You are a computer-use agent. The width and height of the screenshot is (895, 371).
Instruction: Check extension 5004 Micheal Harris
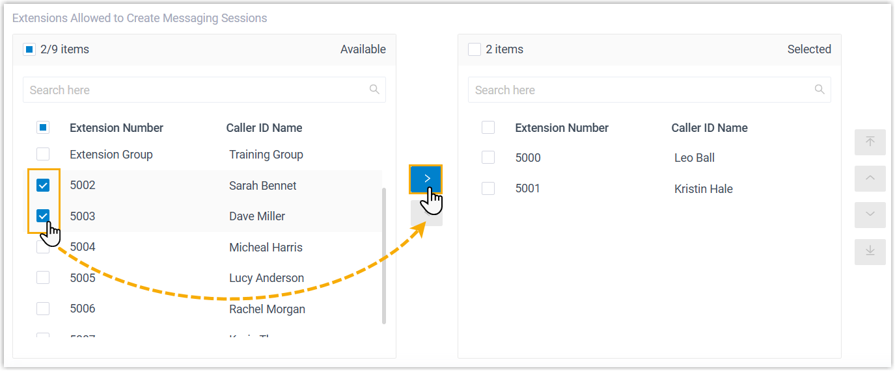coord(43,248)
